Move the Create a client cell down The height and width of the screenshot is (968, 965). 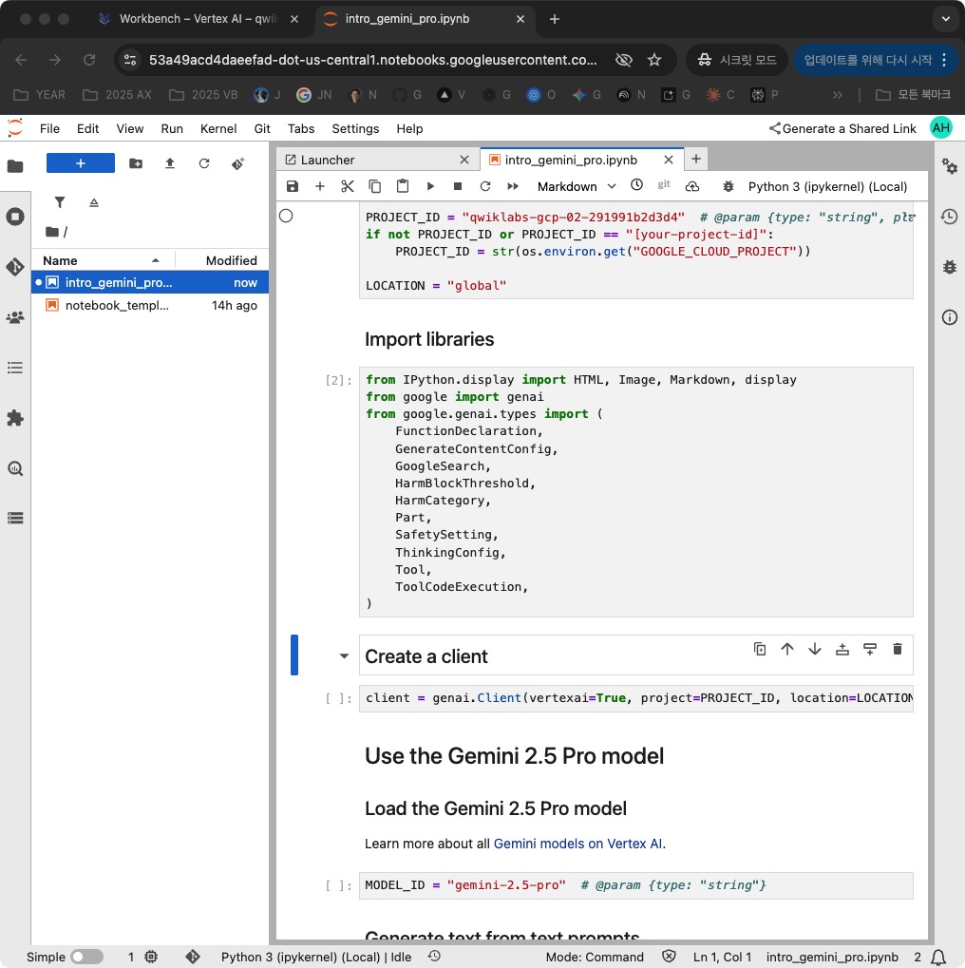pos(815,649)
